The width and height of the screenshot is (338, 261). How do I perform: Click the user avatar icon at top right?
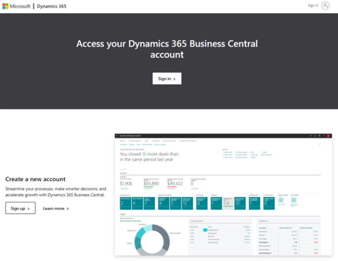pyautogui.click(x=326, y=6)
